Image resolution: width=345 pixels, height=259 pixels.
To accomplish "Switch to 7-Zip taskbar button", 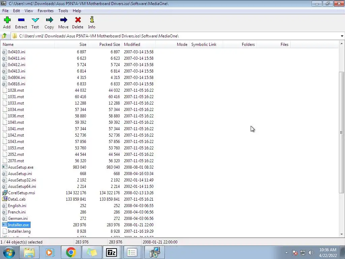I will [112, 252].
